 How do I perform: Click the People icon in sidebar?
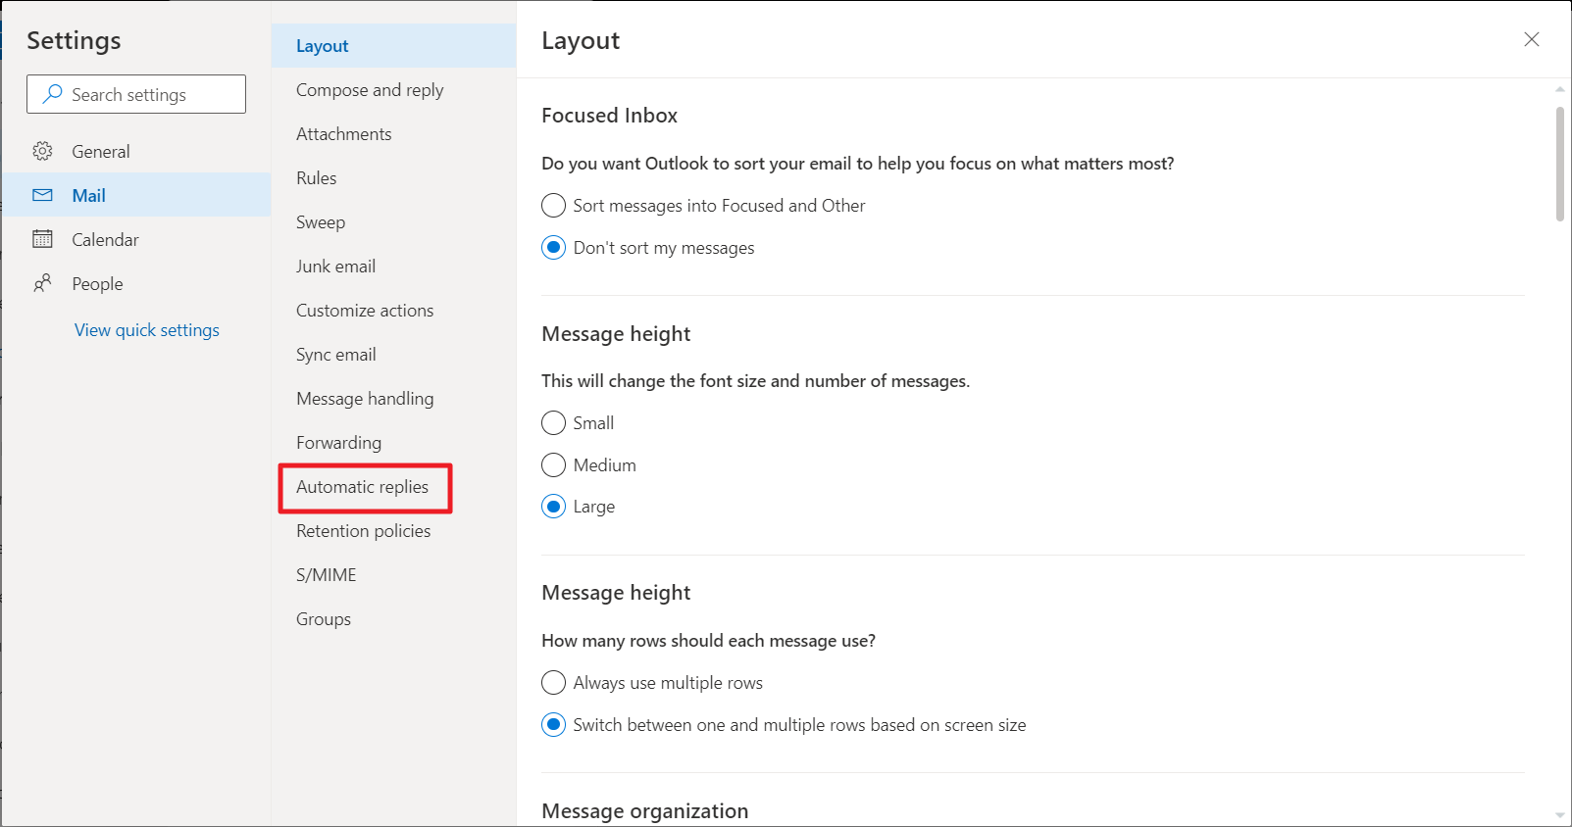[42, 283]
